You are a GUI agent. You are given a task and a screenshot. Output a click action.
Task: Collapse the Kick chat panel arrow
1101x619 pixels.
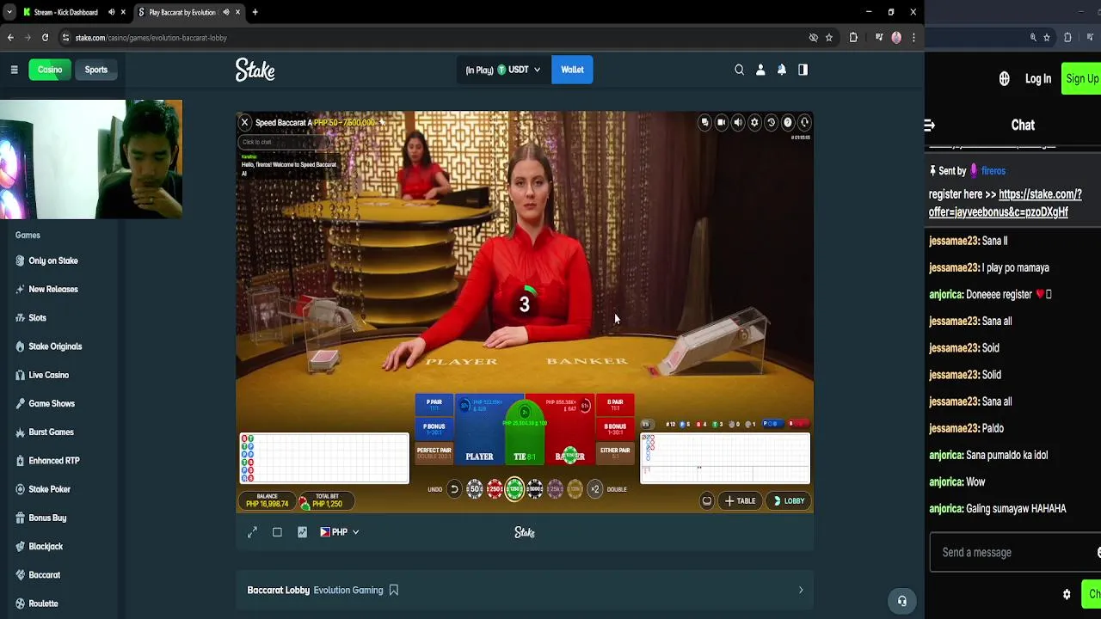click(930, 126)
